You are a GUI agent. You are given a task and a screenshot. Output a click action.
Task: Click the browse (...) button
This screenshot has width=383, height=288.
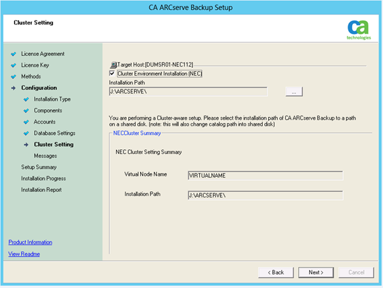(294, 91)
